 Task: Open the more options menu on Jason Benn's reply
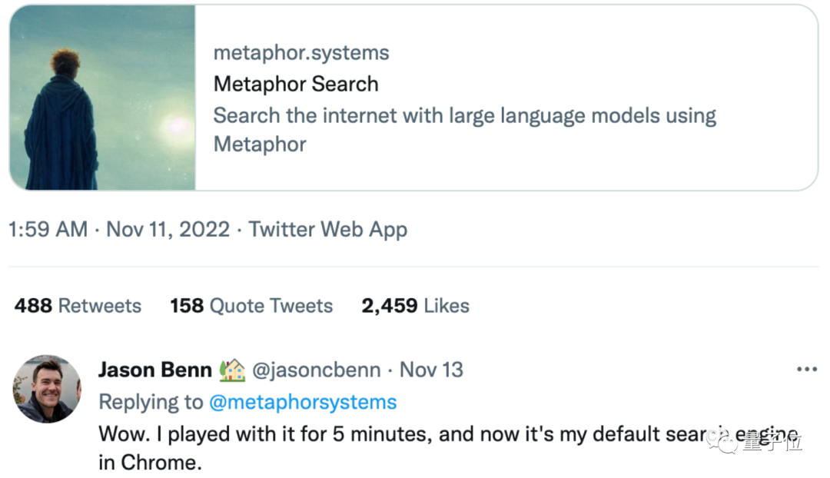coord(806,370)
